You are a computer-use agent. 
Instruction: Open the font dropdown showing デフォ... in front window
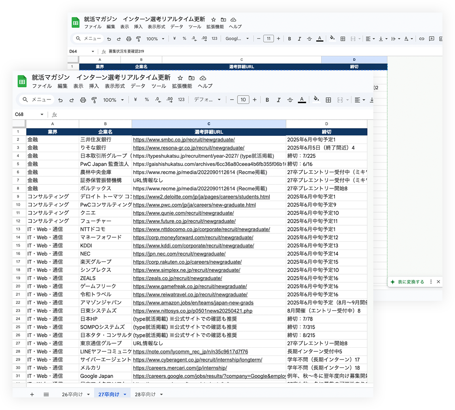coord(207,100)
